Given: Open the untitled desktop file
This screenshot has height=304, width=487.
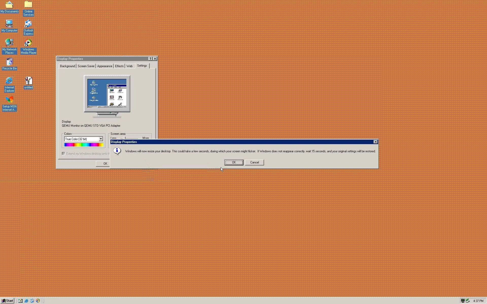Looking at the screenshot, I should pyautogui.click(x=28, y=81).
